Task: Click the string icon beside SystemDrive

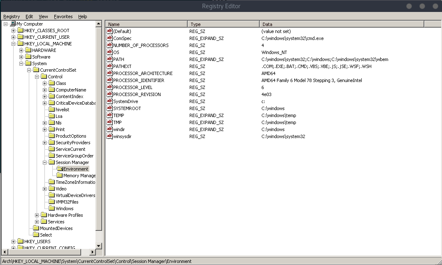Action: tap(109, 101)
